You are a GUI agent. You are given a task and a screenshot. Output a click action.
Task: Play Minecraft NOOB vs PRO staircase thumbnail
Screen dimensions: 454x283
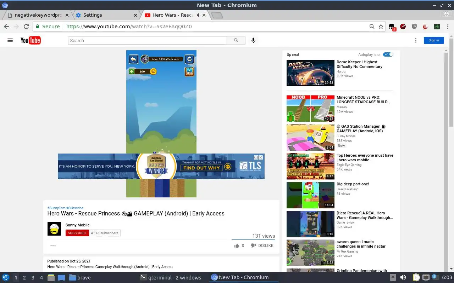(310, 108)
